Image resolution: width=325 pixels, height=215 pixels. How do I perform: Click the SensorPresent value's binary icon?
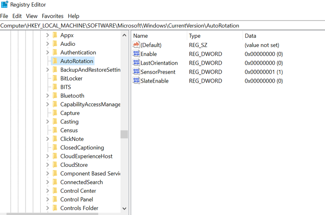pos(136,72)
